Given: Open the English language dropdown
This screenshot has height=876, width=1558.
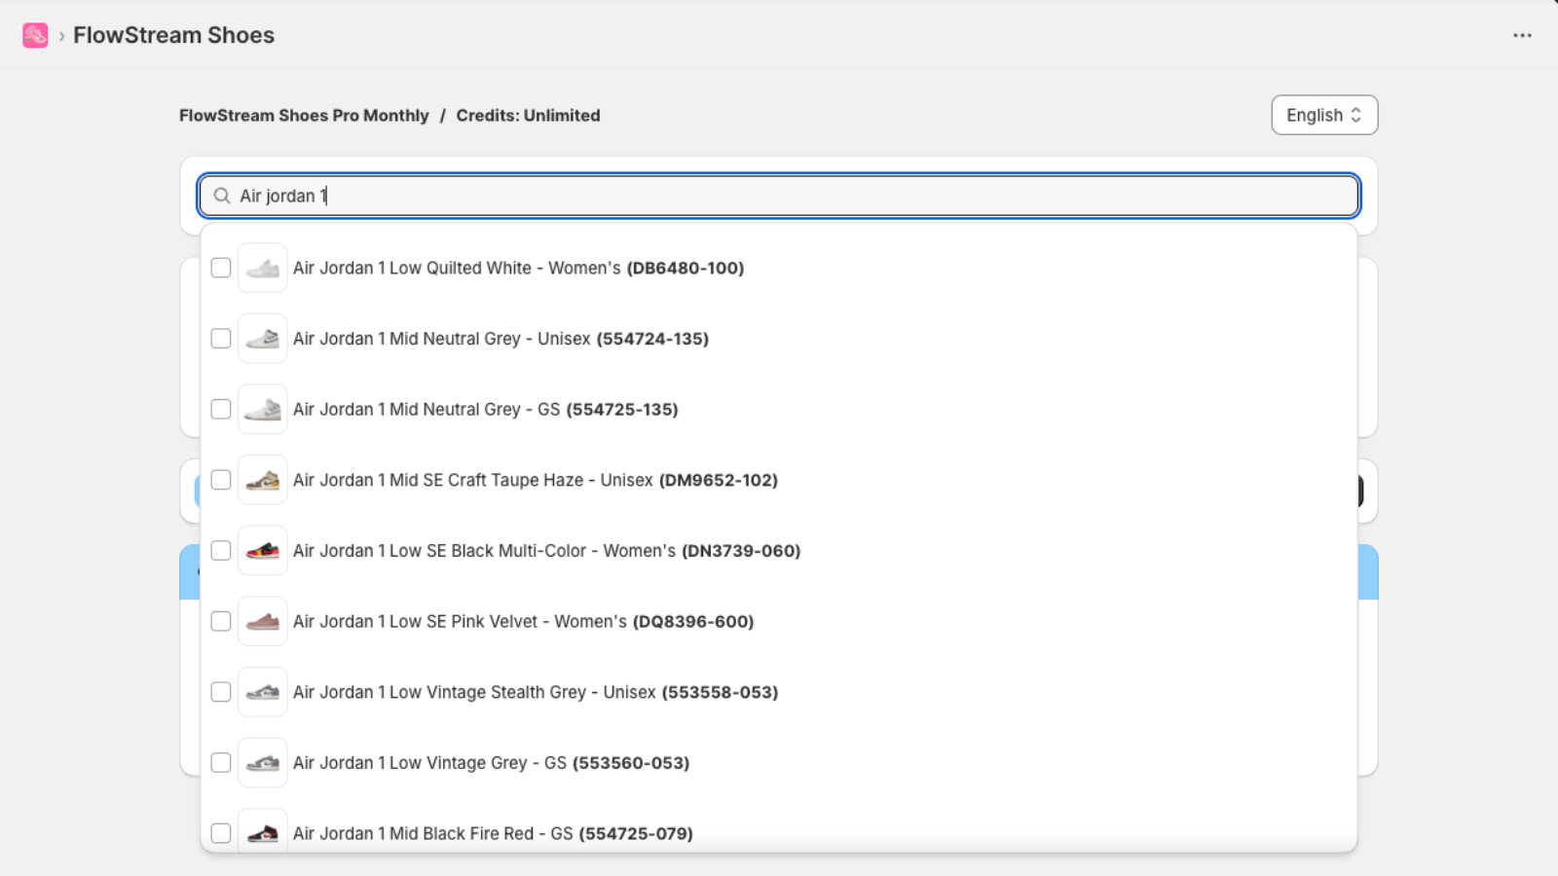Looking at the screenshot, I should point(1324,115).
